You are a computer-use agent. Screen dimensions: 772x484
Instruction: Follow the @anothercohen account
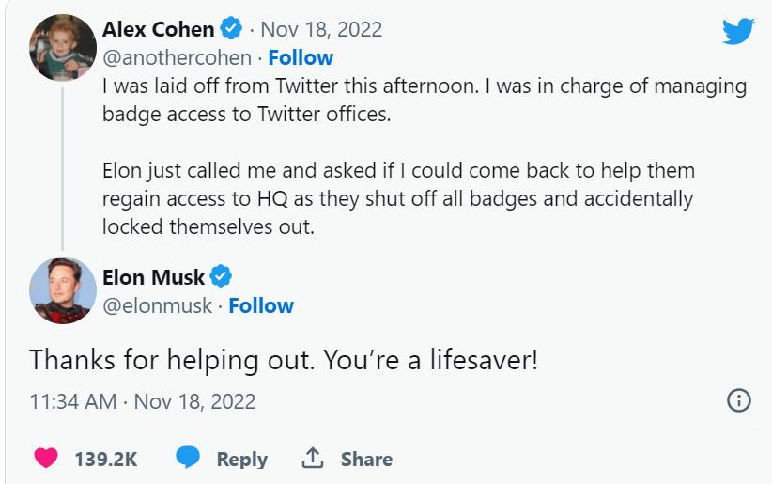[x=301, y=57]
